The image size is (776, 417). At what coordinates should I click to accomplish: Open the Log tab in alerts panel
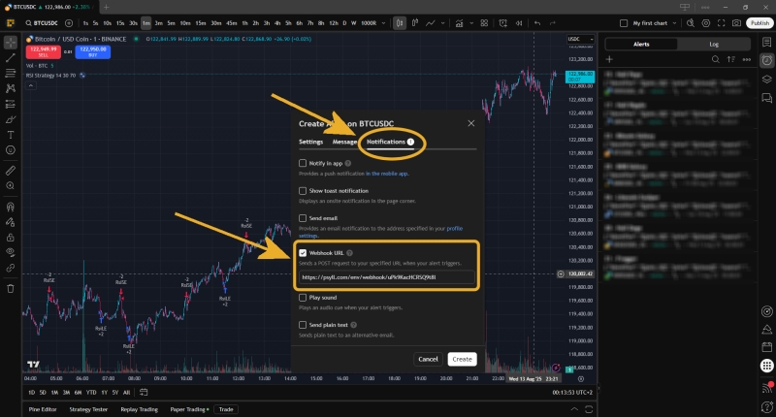[714, 44]
